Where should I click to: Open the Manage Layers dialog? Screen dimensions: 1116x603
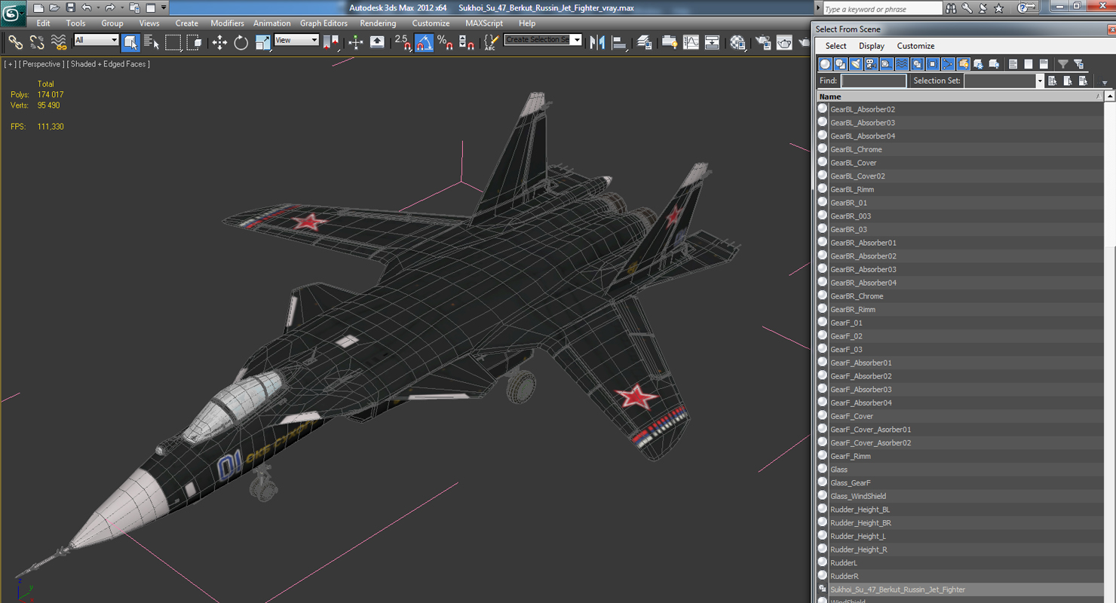pyautogui.click(x=645, y=42)
